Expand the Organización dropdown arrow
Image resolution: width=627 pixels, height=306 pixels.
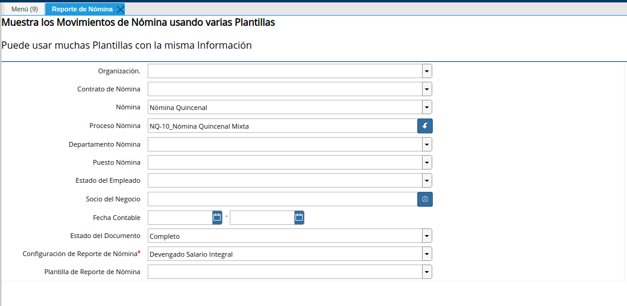tap(427, 71)
